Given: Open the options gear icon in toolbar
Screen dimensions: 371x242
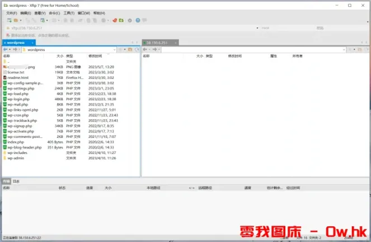Looking at the screenshot, I should click(130, 20).
